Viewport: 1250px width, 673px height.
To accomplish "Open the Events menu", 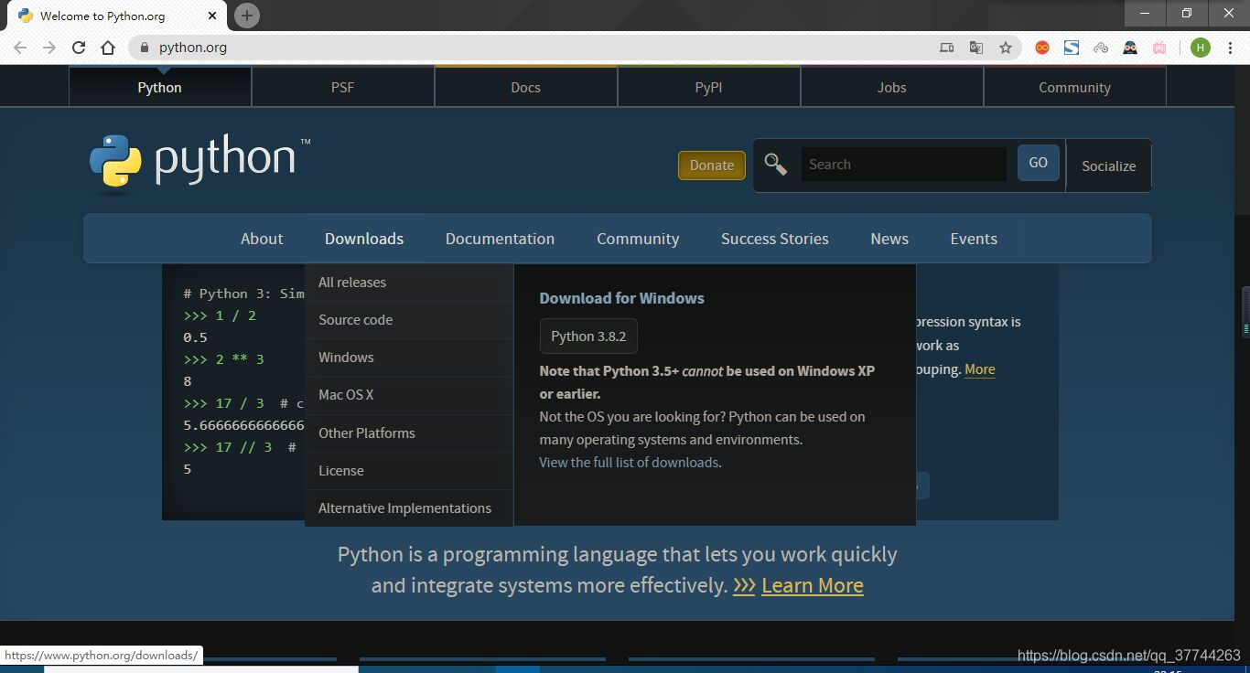I will 974,239.
